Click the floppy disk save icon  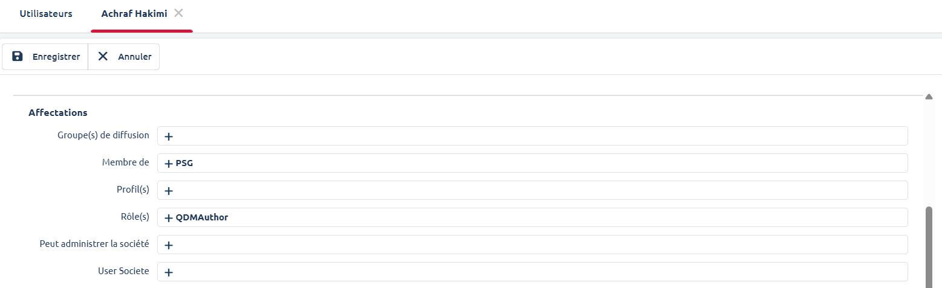(x=18, y=57)
